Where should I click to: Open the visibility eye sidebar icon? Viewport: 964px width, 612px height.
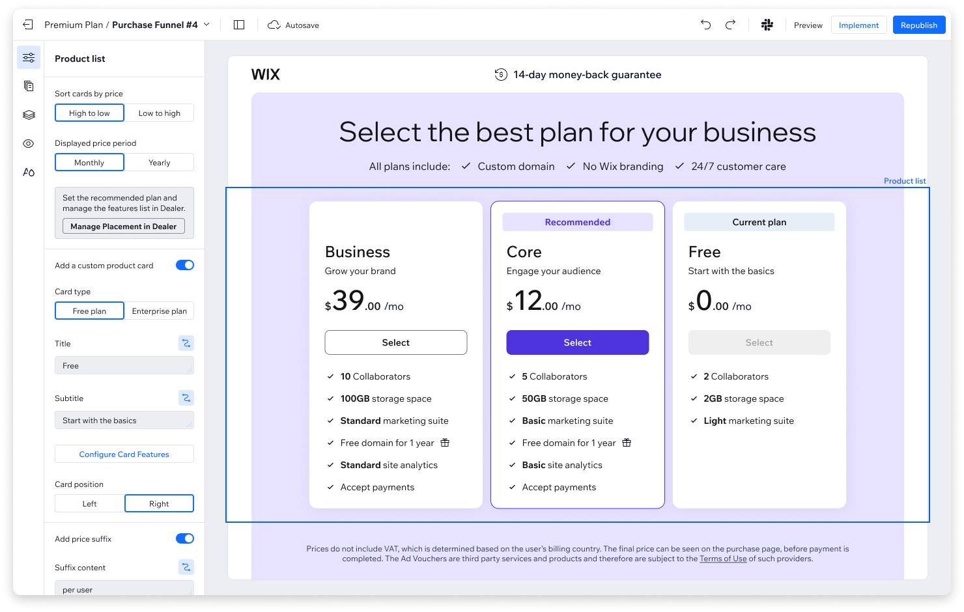[29, 143]
